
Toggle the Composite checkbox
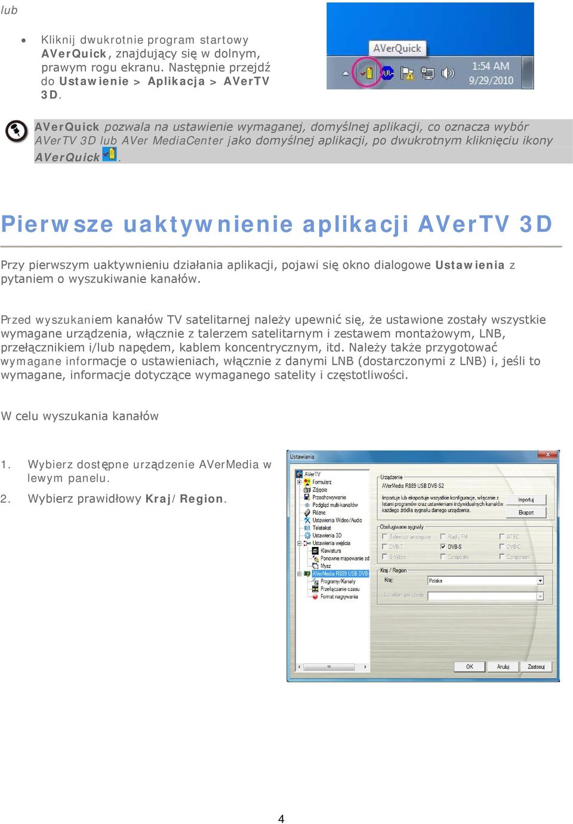tap(443, 556)
